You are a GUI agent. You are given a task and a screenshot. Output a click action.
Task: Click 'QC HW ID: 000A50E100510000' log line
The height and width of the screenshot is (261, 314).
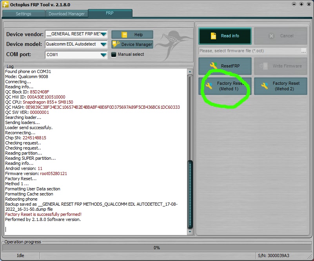35,97
